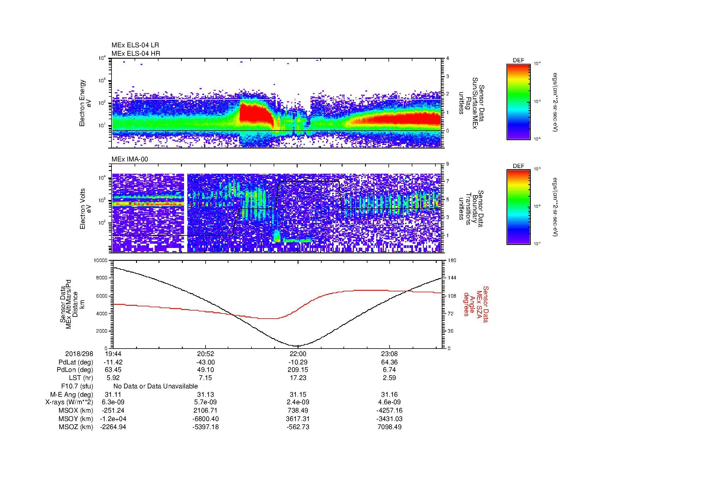Click the time tick label '22:00'
This screenshot has width=701, height=495.
click(x=298, y=354)
